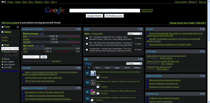Minimize the Techdirt gadget

pos(203,29)
